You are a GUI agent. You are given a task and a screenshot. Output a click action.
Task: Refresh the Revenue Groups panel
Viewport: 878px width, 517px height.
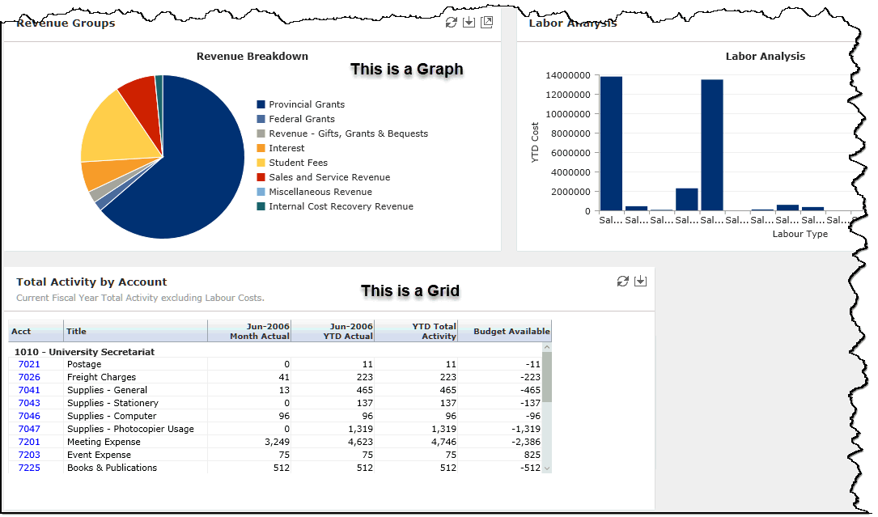pyautogui.click(x=452, y=23)
